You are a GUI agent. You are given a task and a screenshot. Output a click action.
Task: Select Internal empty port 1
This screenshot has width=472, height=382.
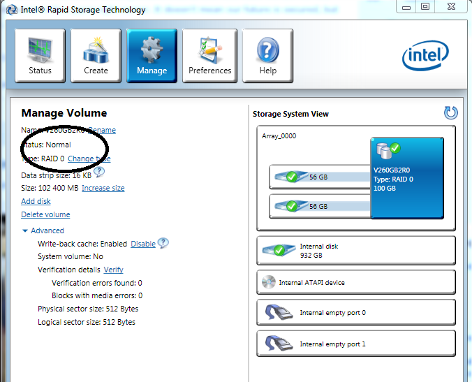coord(356,344)
